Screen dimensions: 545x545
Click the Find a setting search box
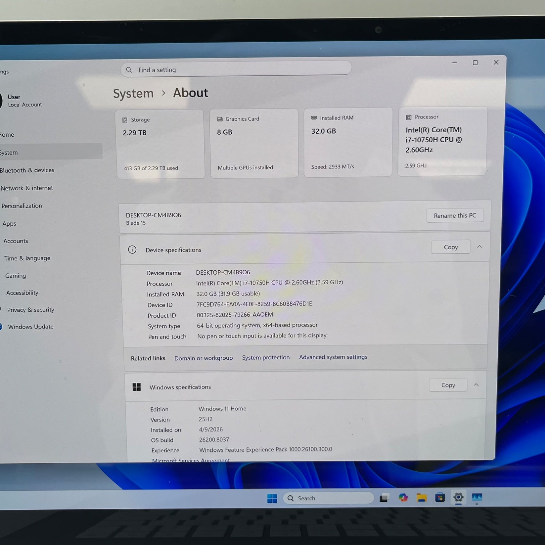tap(236, 70)
